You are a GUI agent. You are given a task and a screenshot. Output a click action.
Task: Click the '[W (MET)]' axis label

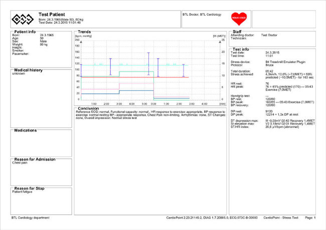click(219, 36)
